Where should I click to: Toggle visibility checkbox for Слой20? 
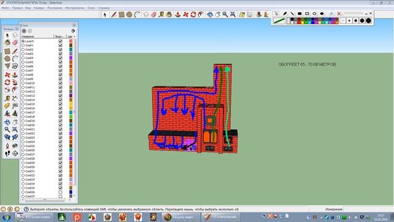click(x=60, y=125)
